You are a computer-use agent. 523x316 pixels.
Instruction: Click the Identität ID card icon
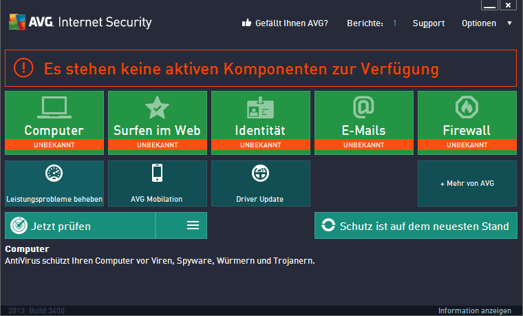point(260,107)
